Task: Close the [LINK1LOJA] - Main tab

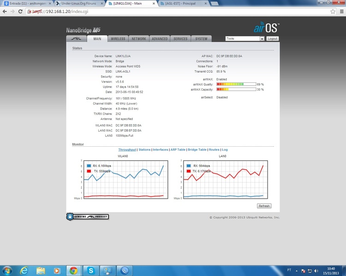Action: [x=154, y=4]
